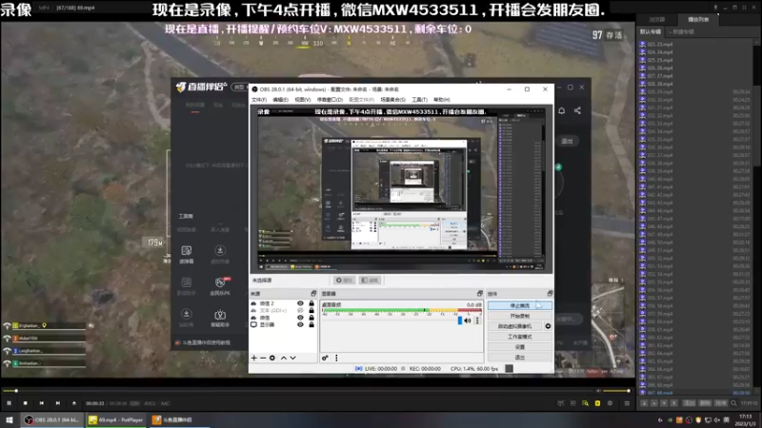Click the stop streaming button in OBS controls
762x428 pixels.
(x=519, y=305)
